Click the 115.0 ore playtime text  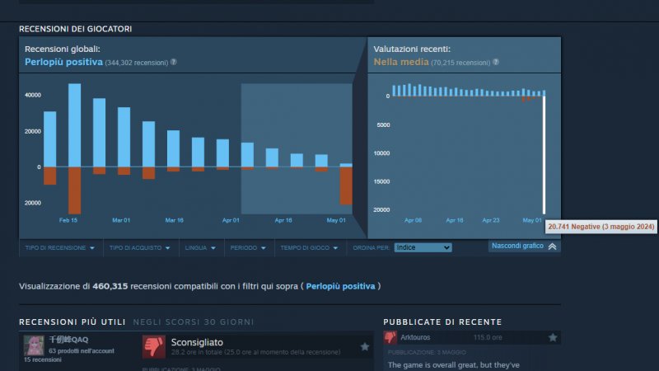click(488, 337)
